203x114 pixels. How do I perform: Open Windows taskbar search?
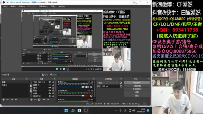[x=73, y=110]
